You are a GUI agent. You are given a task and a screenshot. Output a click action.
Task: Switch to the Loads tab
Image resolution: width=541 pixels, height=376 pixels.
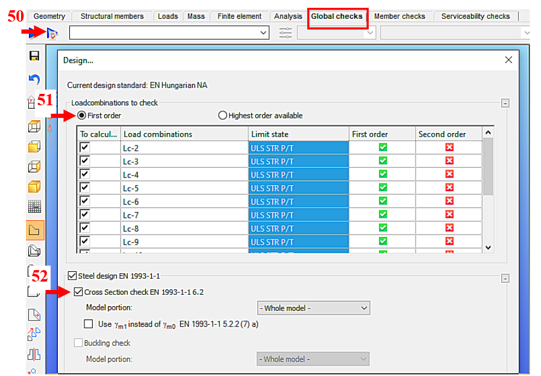pos(168,16)
